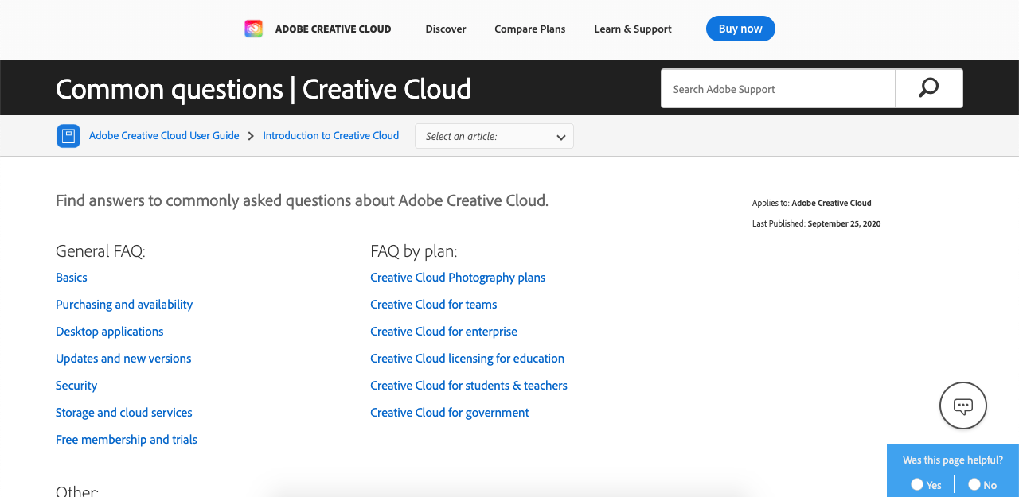Open the Learn & Support menu

pyautogui.click(x=633, y=29)
